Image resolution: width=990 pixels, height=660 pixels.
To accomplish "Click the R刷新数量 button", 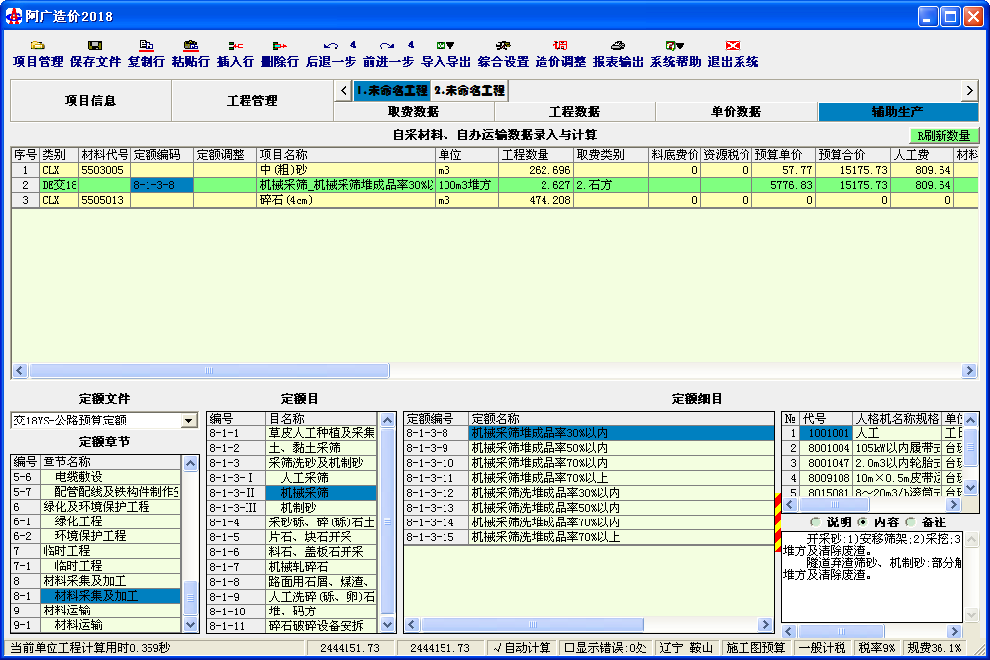I will [x=943, y=135].
